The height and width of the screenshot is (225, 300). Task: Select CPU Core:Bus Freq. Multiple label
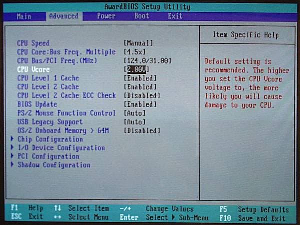[x=66, y=52]
